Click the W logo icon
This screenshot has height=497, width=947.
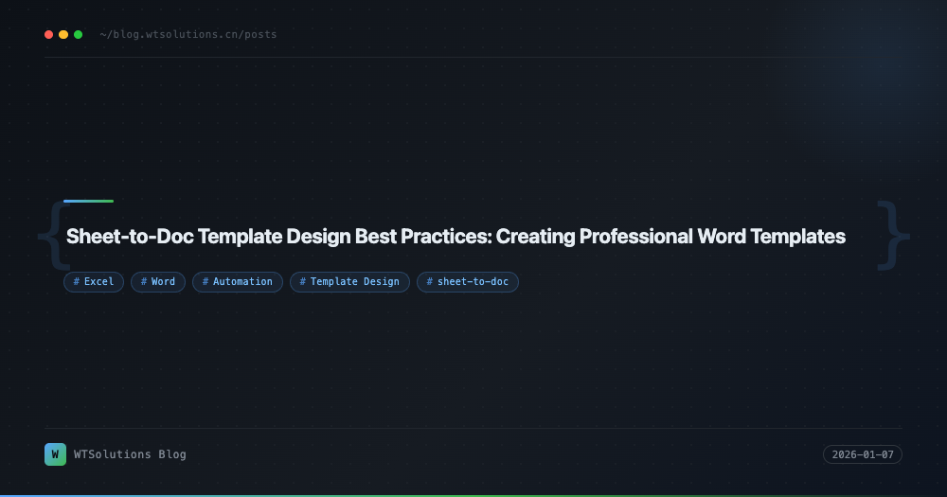click(56, 454)
